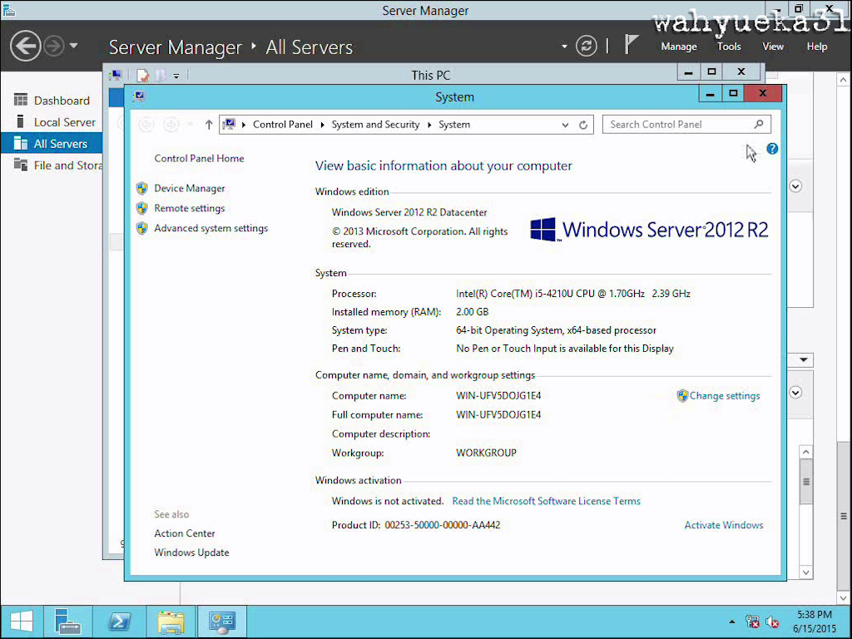Click the System window title bar icon
The width and height of the screenshot is (852, 639).
(x=139, y=97)
